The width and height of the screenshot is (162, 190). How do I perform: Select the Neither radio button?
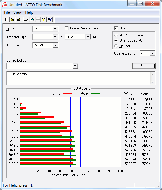pyautogui.click(x=116, y=46)
